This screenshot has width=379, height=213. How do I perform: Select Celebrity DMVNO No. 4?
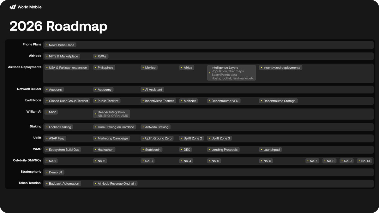click(186, 161)
